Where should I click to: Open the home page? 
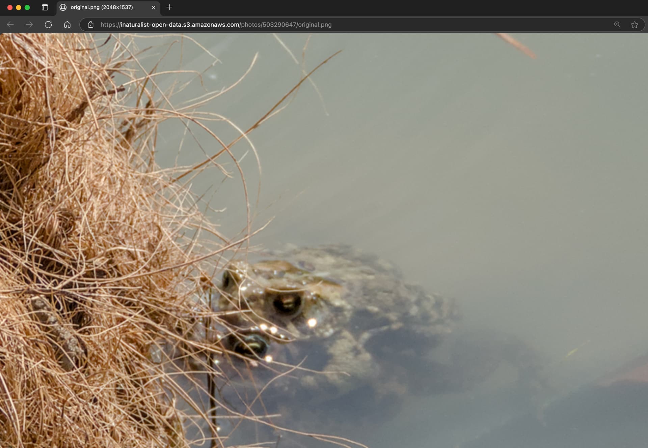coord(67,25)
